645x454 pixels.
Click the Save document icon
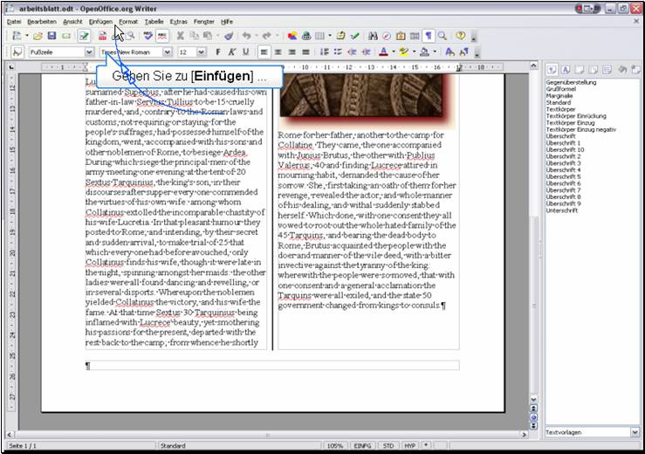click(52, 36)
